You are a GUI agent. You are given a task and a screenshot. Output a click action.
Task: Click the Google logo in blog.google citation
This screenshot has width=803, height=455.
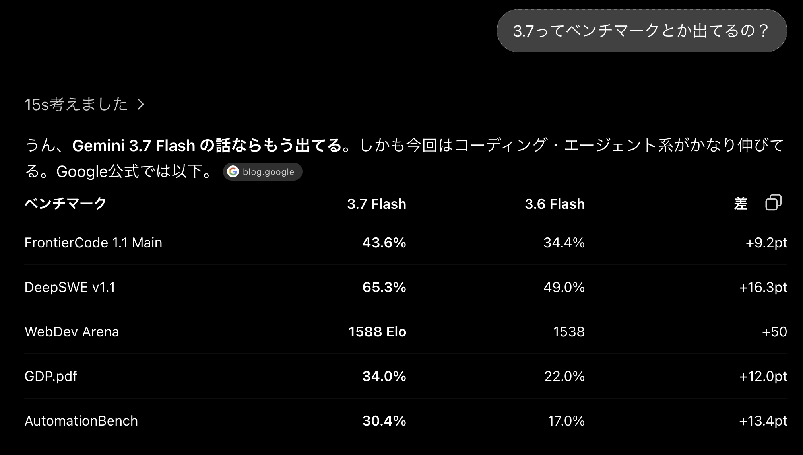click(x=233, y=172)
